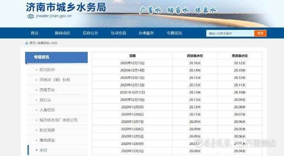
Task: Click arrow bullet beside 防汛抗旱
Action: 37,70
